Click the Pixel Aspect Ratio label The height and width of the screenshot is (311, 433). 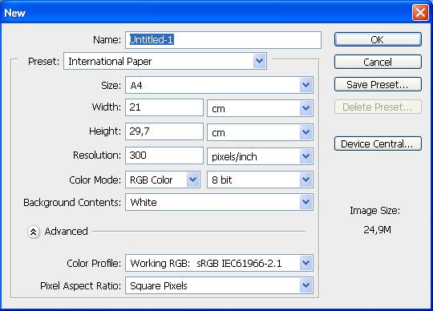81,285
